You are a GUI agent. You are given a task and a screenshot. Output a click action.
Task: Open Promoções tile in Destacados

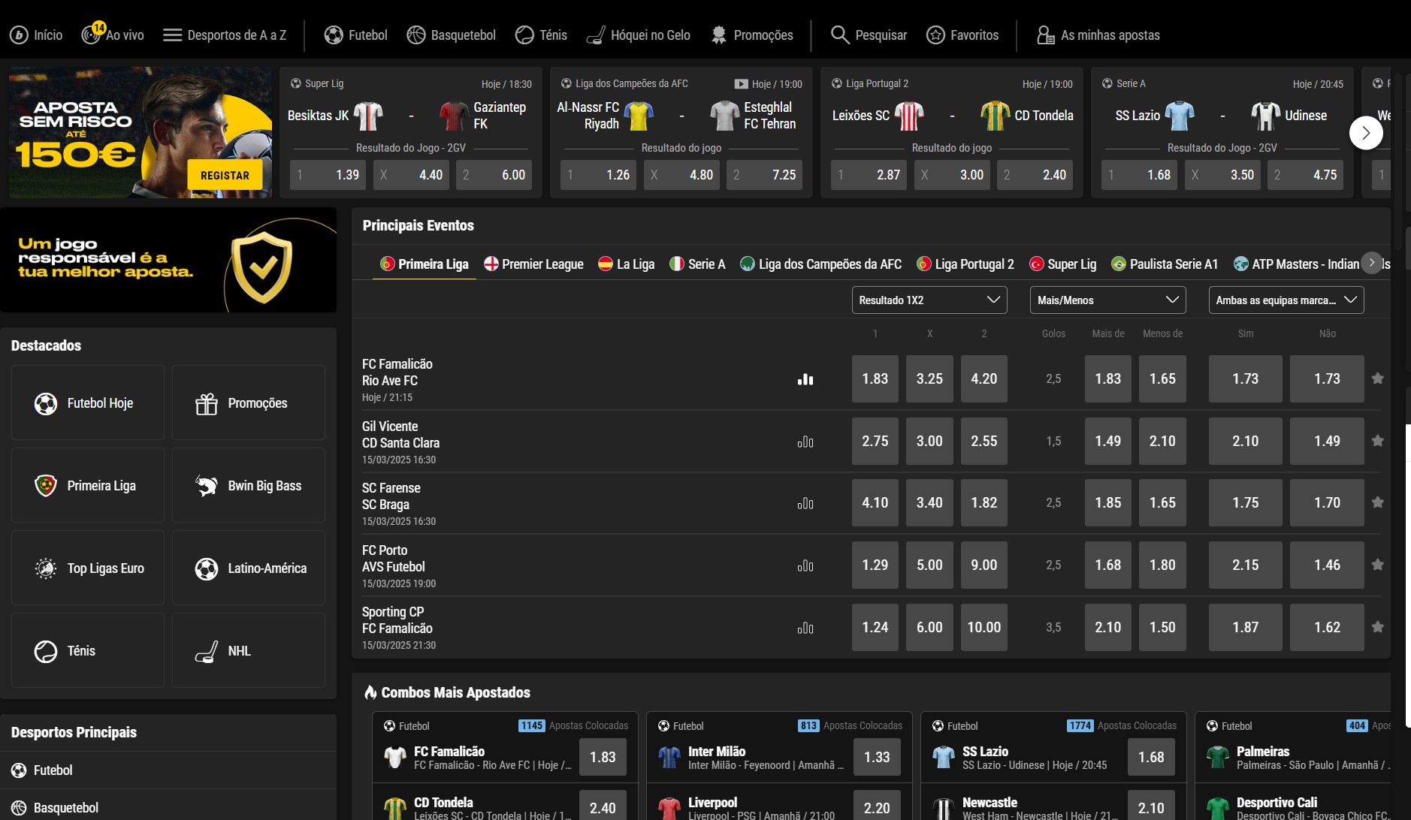point(249,402)
